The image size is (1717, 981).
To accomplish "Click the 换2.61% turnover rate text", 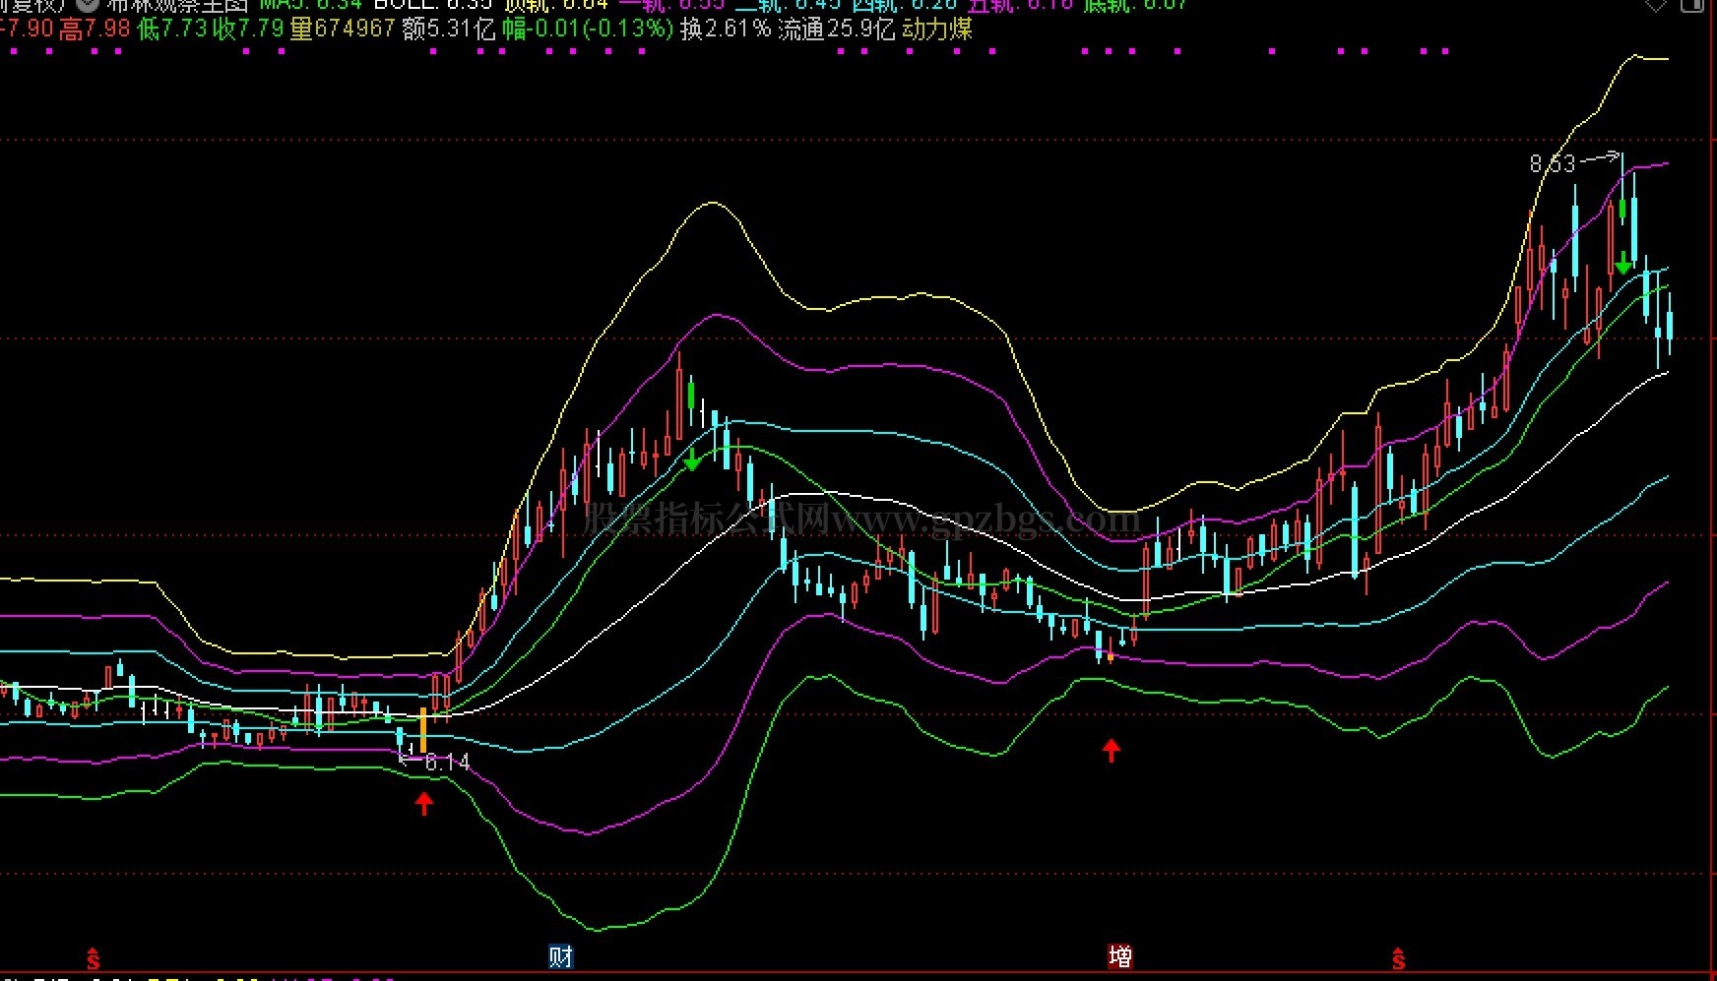I will tap(726, 30).
